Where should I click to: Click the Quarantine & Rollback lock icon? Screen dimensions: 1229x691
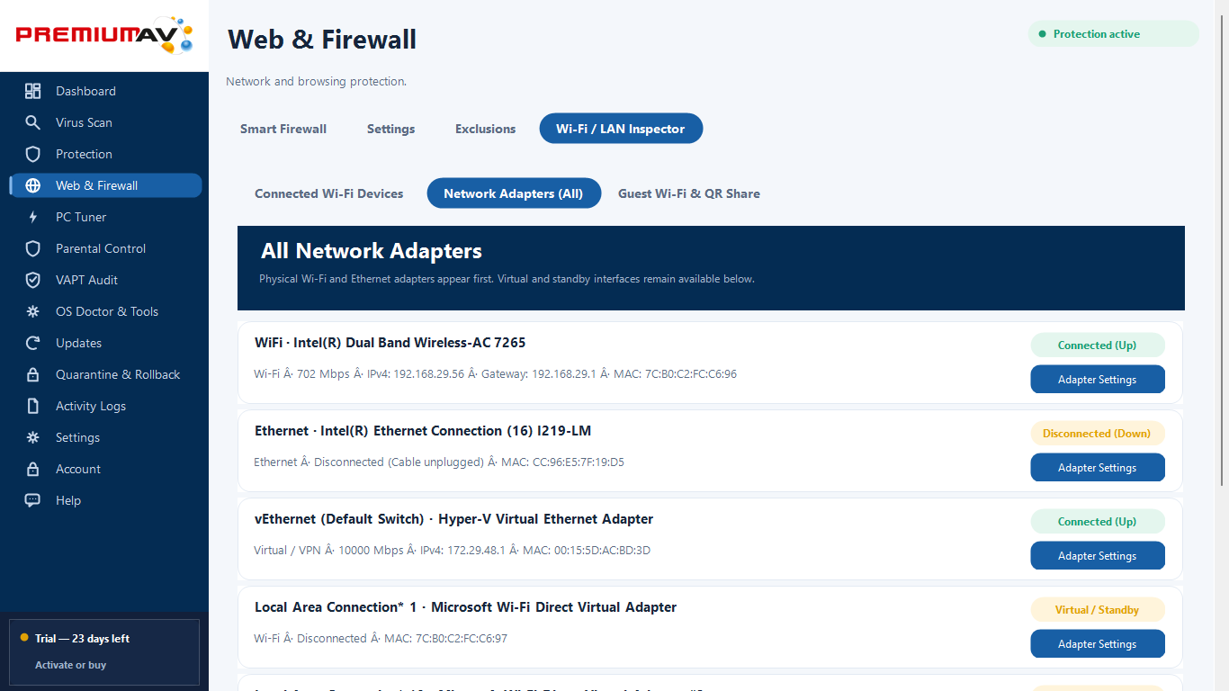[x=33, y=374]
